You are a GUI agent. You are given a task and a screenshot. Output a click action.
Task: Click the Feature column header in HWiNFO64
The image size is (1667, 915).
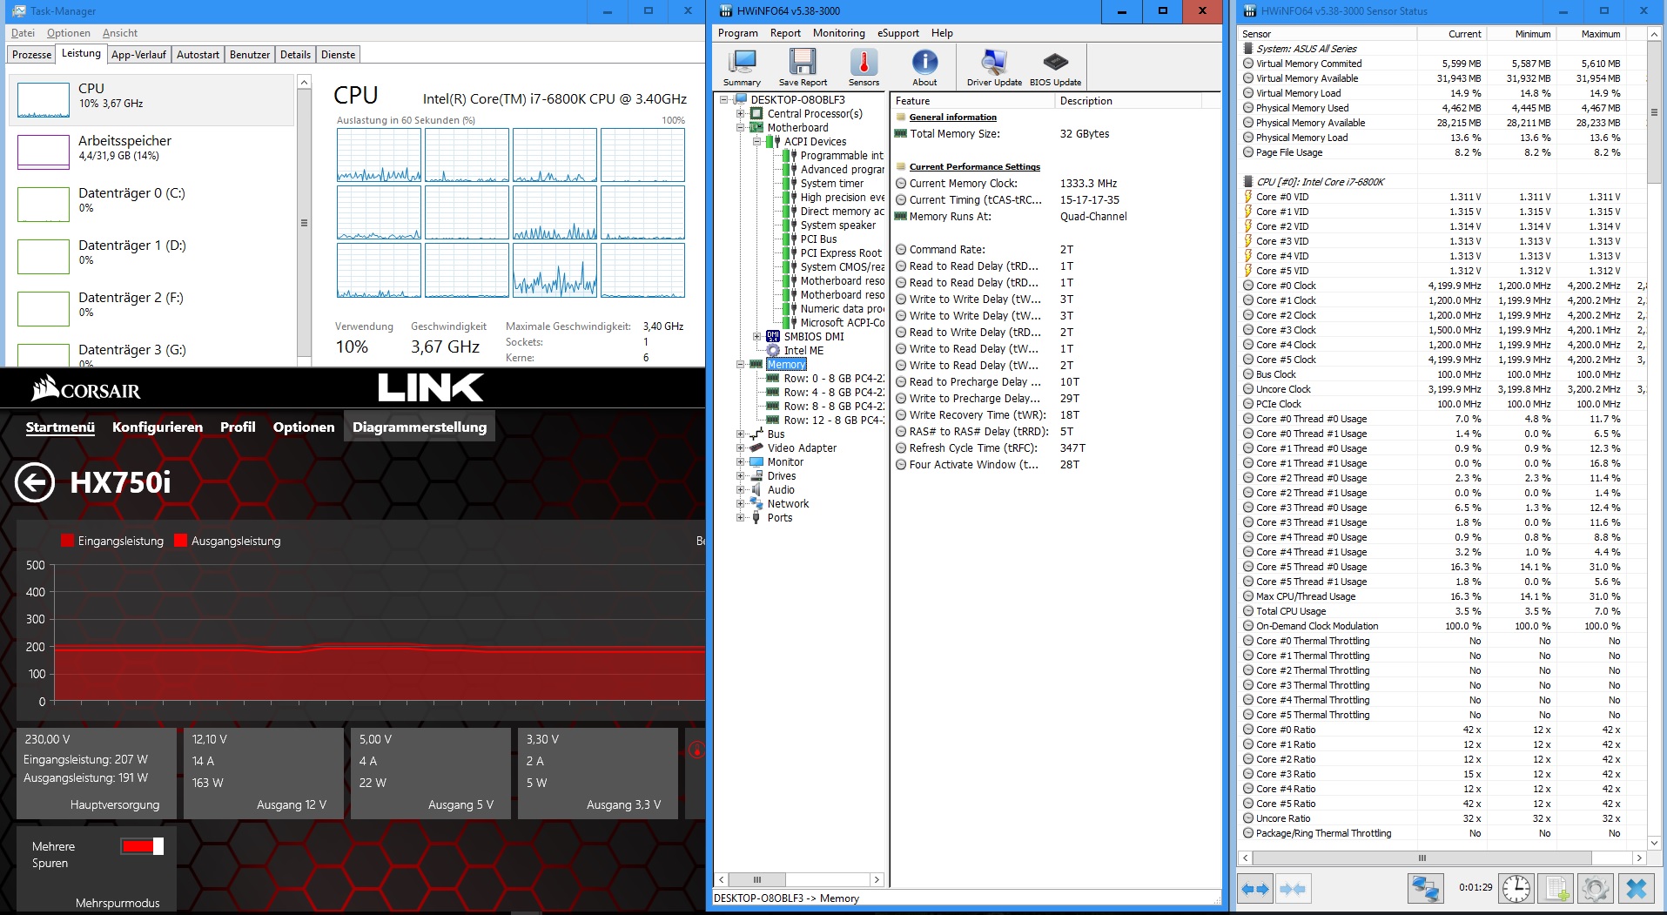click(971, 101)
